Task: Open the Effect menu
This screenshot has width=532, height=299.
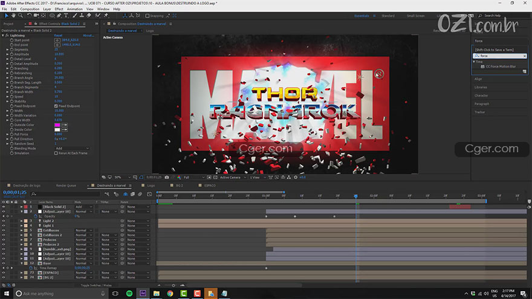Action: 59,9
